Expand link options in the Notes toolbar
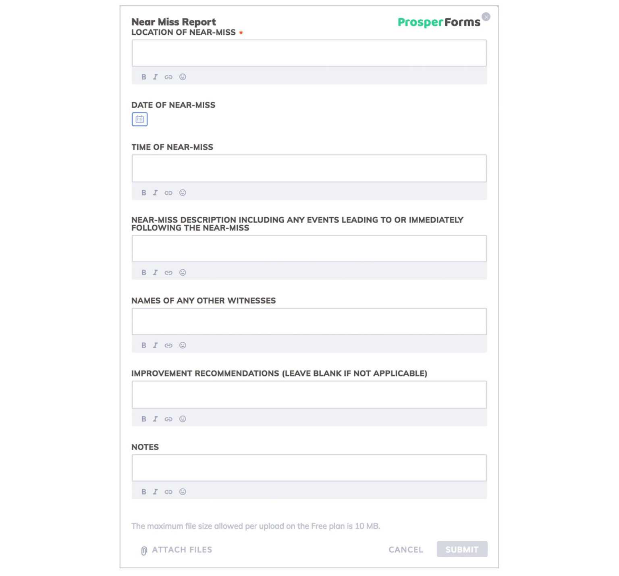619x576 pixels. [x=168, y=492]
